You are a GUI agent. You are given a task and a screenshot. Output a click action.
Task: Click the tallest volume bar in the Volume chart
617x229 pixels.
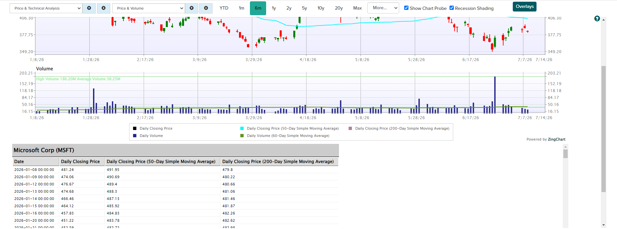click(x=495, y=95)
